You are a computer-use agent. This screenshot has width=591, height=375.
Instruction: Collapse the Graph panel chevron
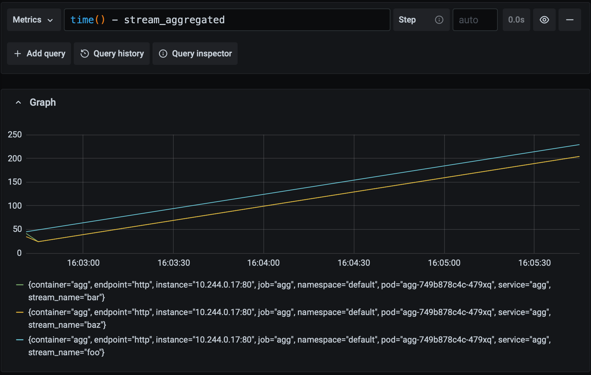[18, 103]
